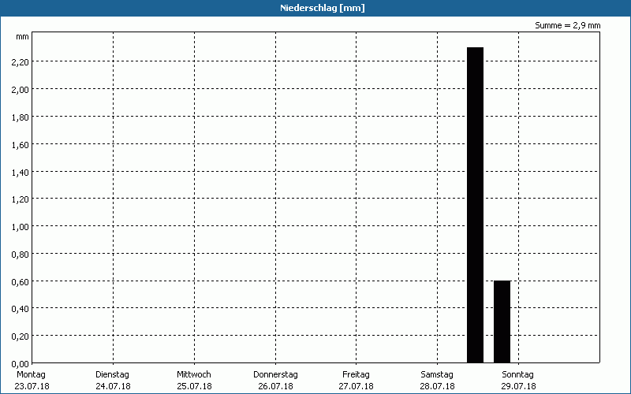Click the mm unit label on the y-axis

(x=22, y=37)
